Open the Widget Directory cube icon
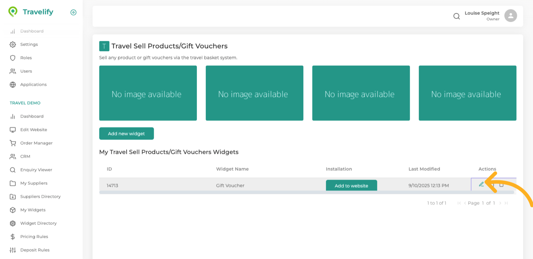 point(13,223)
